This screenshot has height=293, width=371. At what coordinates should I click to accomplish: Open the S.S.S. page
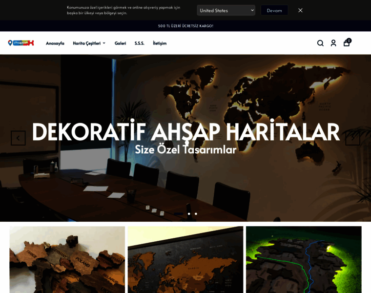click(x=139, y=43)
